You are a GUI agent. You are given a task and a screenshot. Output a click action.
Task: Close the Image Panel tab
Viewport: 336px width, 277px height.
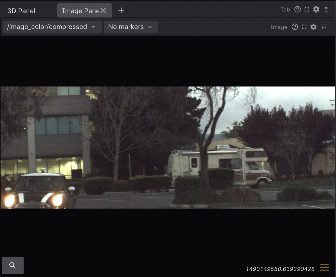(103, 10)
